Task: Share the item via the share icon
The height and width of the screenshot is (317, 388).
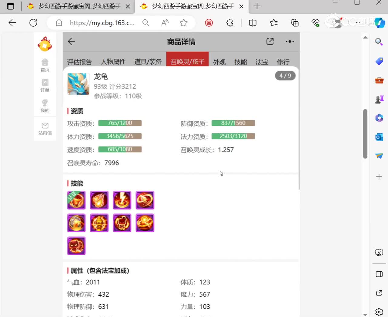Action: click(270, 42)
